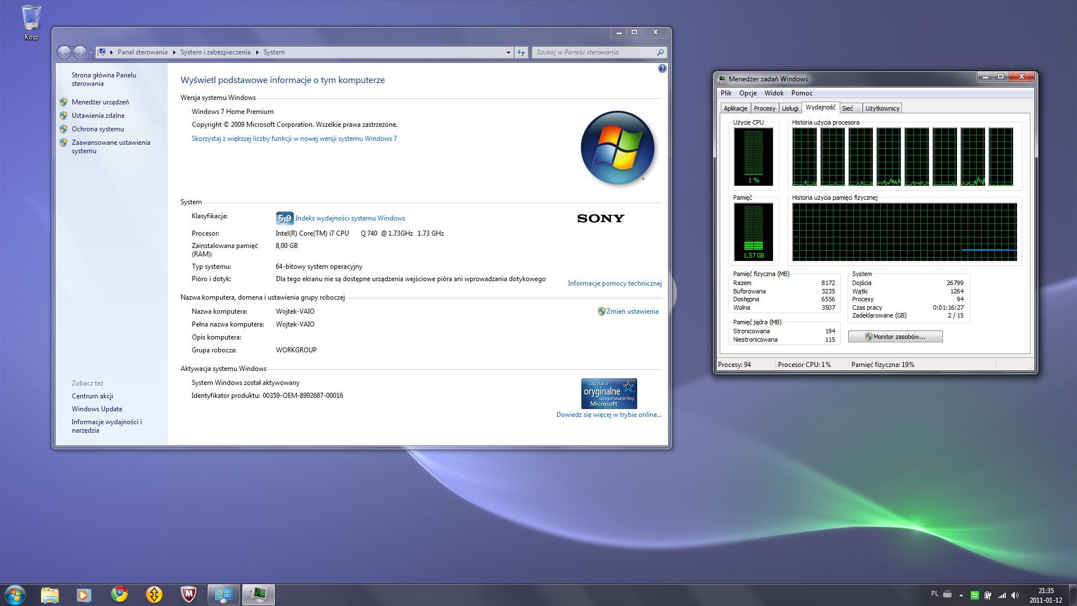Open Indeks wydajności systemu Windows link
The image size is (1077, 606).
coord(350,218)
